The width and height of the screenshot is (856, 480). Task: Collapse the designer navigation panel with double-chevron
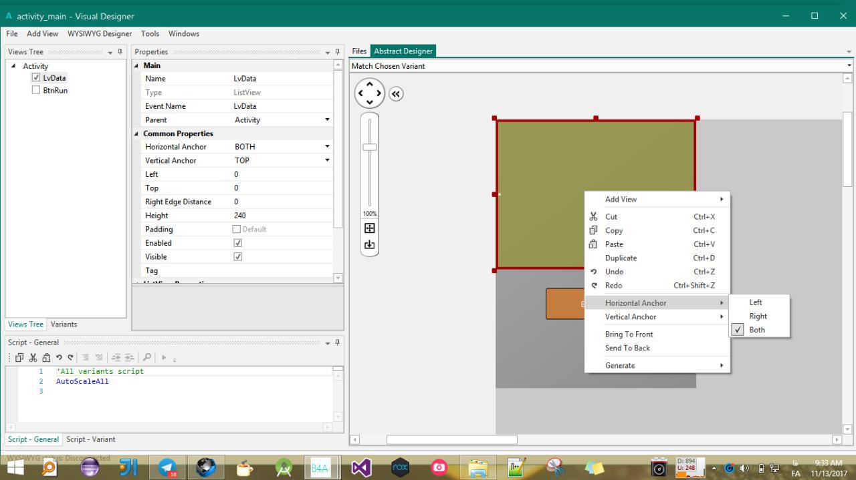(x=396, y=93)
